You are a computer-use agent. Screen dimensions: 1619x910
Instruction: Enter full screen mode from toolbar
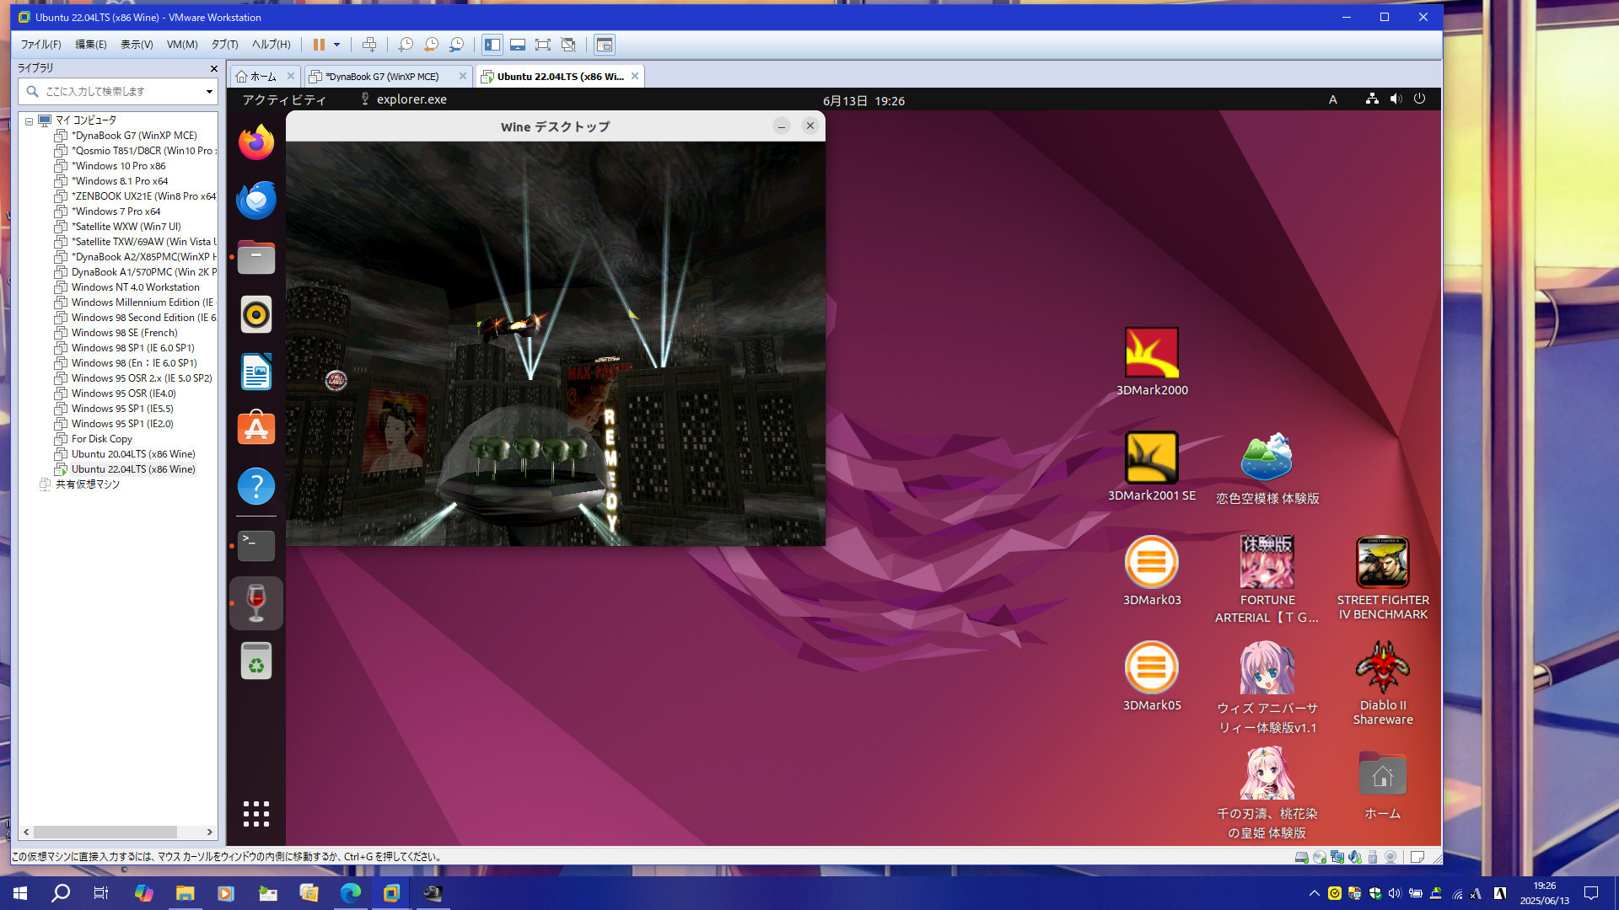click(543, 45)
